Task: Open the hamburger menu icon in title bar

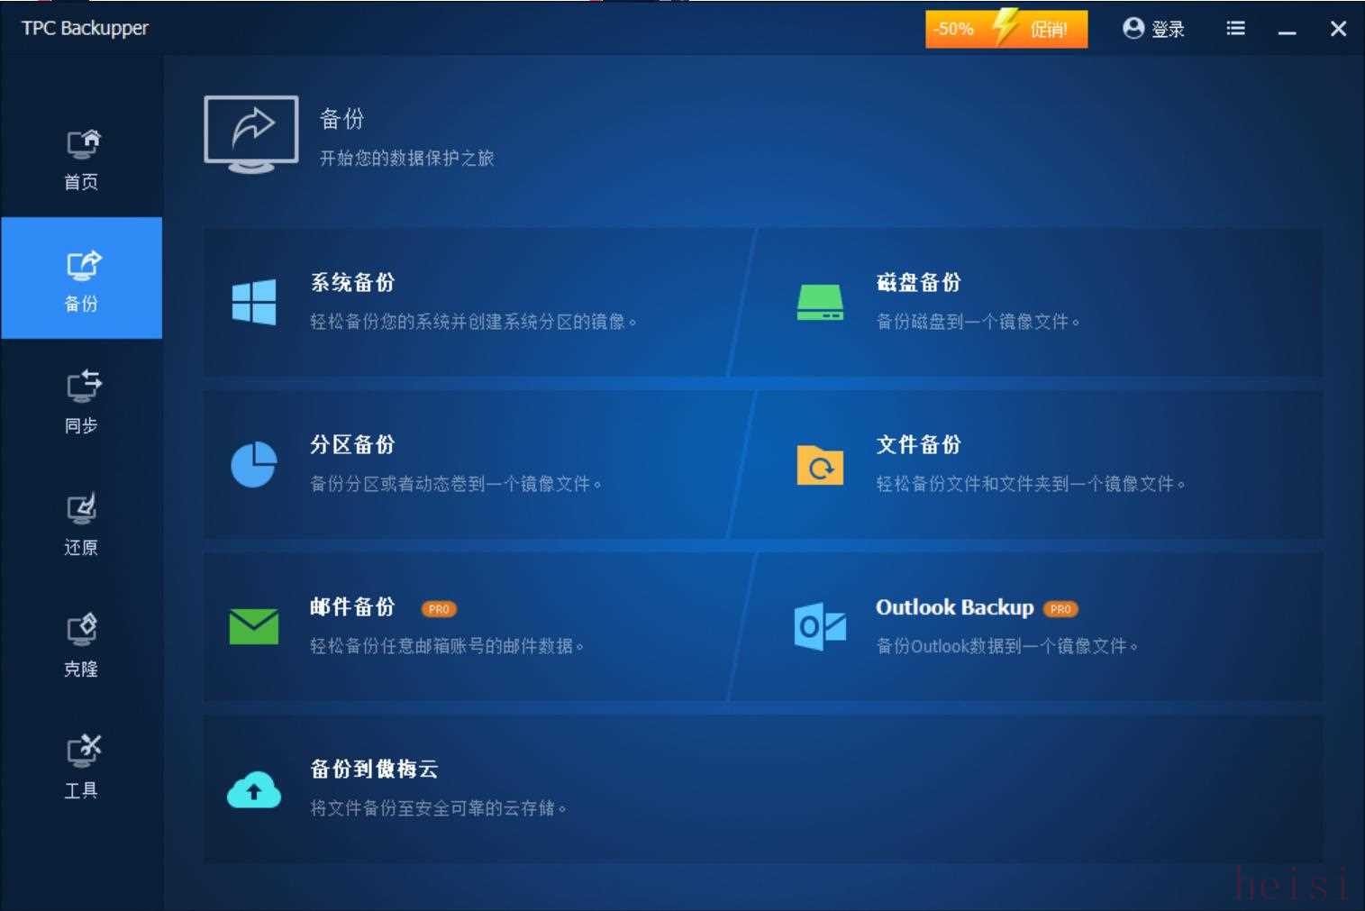Action: [1236, 29]
